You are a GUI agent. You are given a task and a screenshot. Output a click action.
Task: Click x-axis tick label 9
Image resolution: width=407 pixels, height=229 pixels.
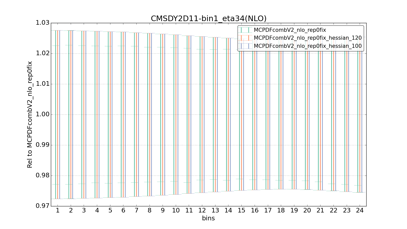[x=163, y=210]
